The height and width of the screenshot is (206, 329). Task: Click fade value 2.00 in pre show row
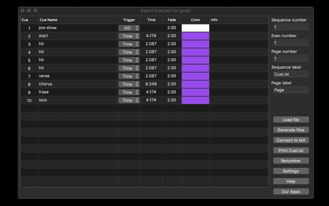171,28
